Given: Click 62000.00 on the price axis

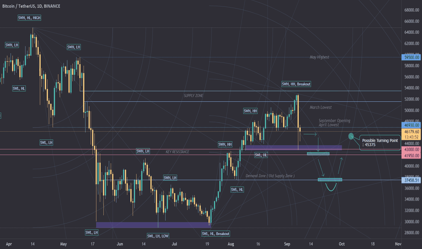Looking at the screenshot, I should (412, 43).
